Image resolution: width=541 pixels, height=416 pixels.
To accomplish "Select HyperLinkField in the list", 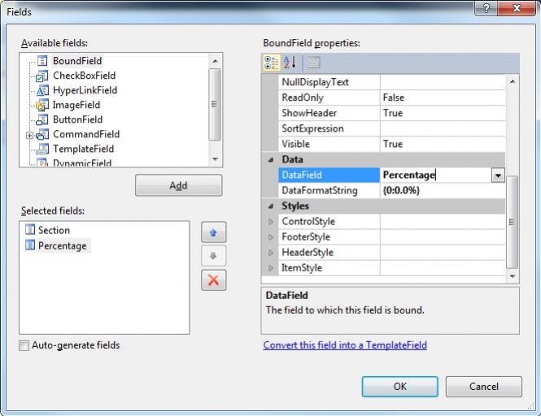I will click(85, 90).
